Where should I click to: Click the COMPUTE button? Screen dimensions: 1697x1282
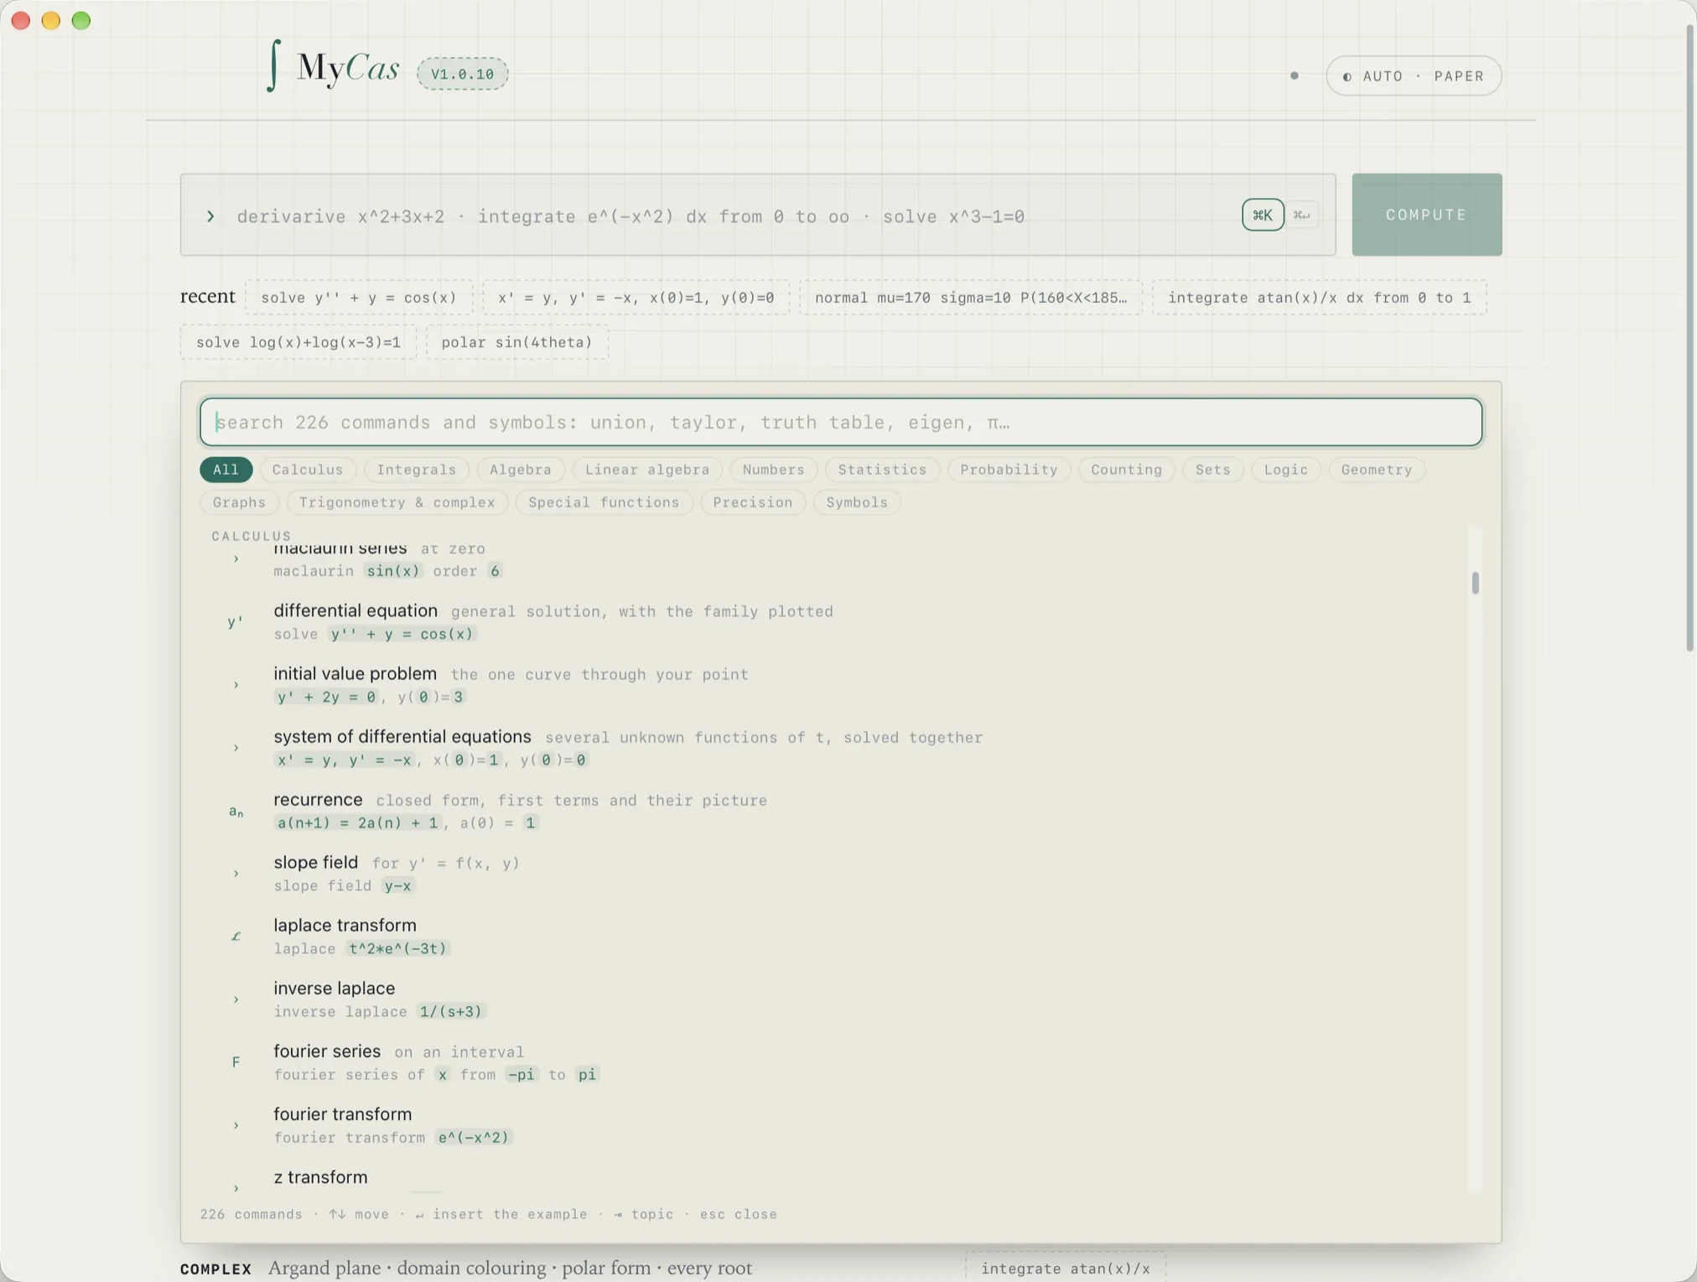tap(1426, 215)
